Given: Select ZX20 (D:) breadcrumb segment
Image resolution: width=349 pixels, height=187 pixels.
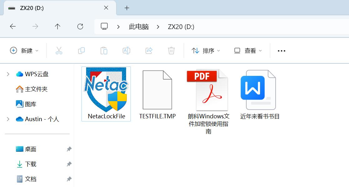Looking at the screenshot, I should 181,27.
